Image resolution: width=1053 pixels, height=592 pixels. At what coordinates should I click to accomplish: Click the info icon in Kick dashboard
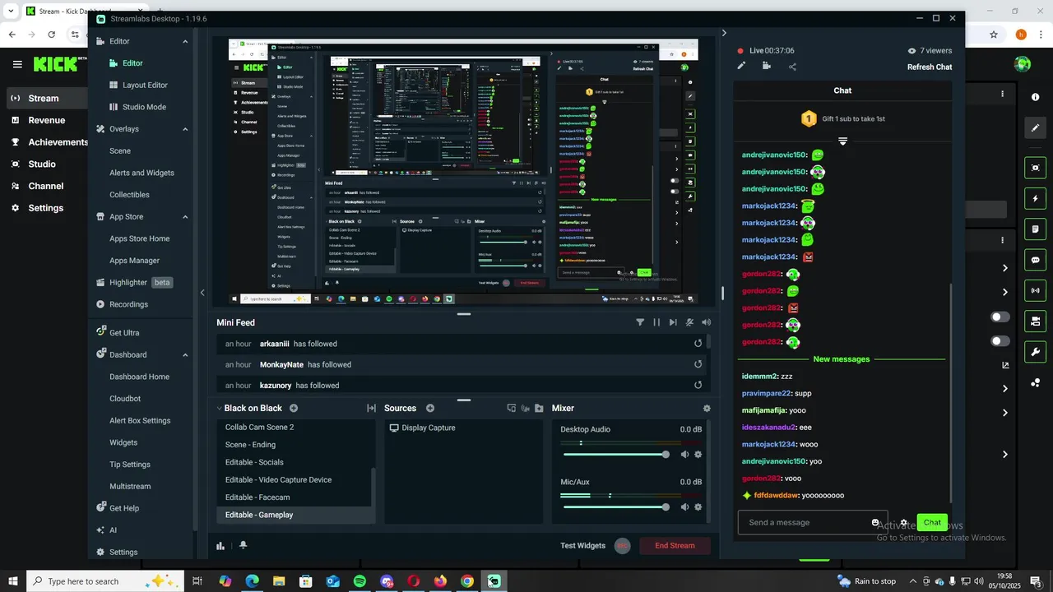tap(1036, 97)
